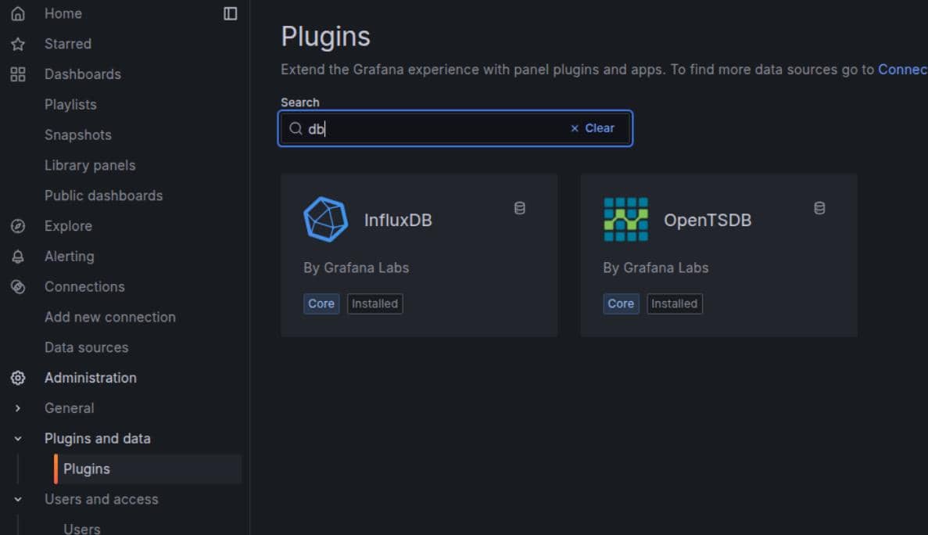Click the X icon beside Clear
928x535 pixels.
coord(574,128)
